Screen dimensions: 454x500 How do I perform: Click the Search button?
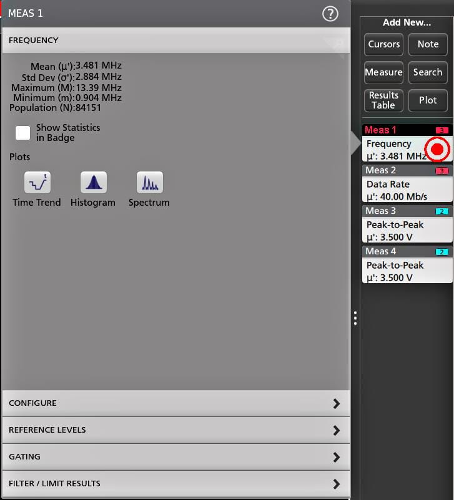428,72
